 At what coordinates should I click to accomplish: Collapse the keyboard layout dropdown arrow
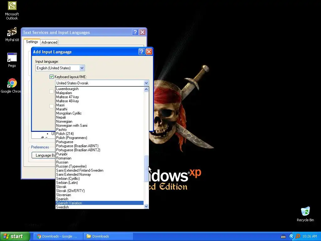(146, 83)
